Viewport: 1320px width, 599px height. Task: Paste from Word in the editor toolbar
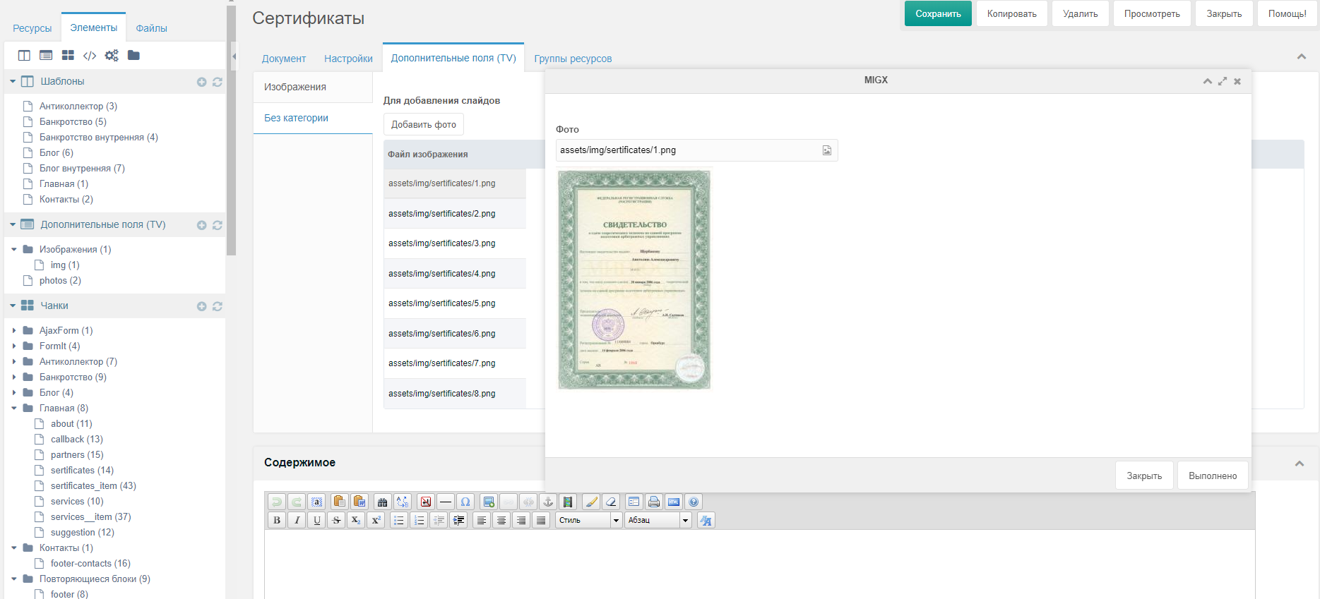359,502
